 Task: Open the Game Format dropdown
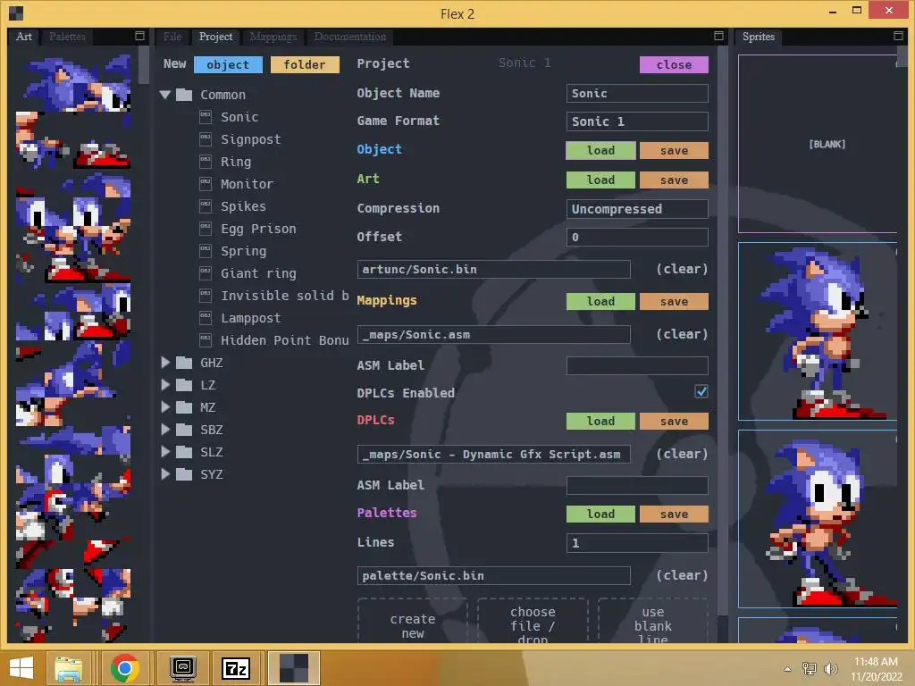[x=637, y=121]
